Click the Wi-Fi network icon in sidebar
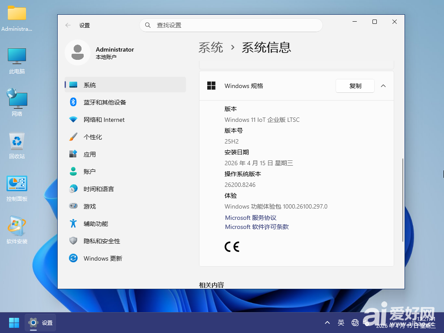Image resolution: width=444 pixels, height=333 pixels. (73, 120)
